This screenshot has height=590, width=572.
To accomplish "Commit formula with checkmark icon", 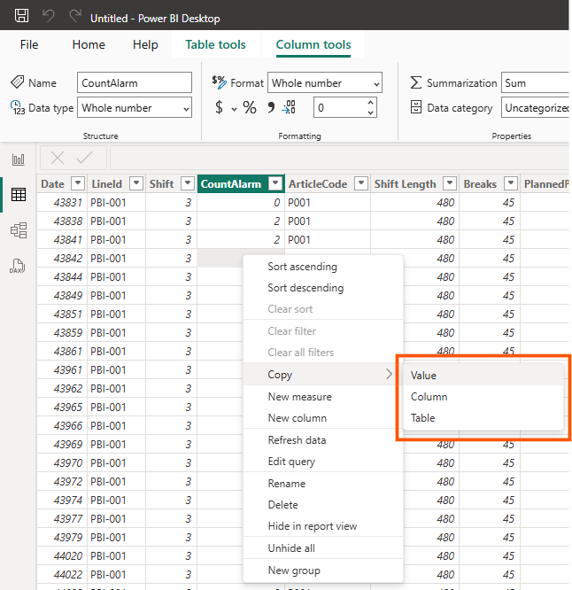I will click(84, 158).
